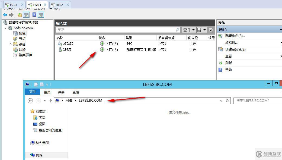This screenshot has height=160, width=282.
Task: Select 网络 in the cluster tree
Action: click(x=22, y=49)
